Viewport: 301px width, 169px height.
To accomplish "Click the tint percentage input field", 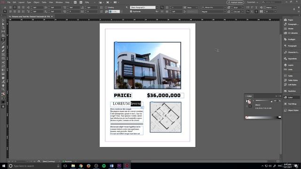I will (x=276, y=101).
